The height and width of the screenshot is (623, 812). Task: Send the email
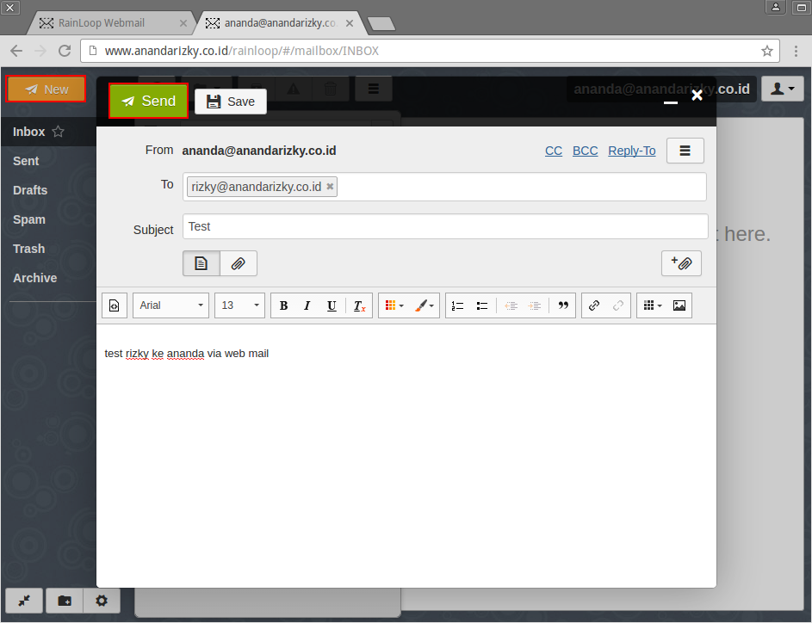coord(149,101)
